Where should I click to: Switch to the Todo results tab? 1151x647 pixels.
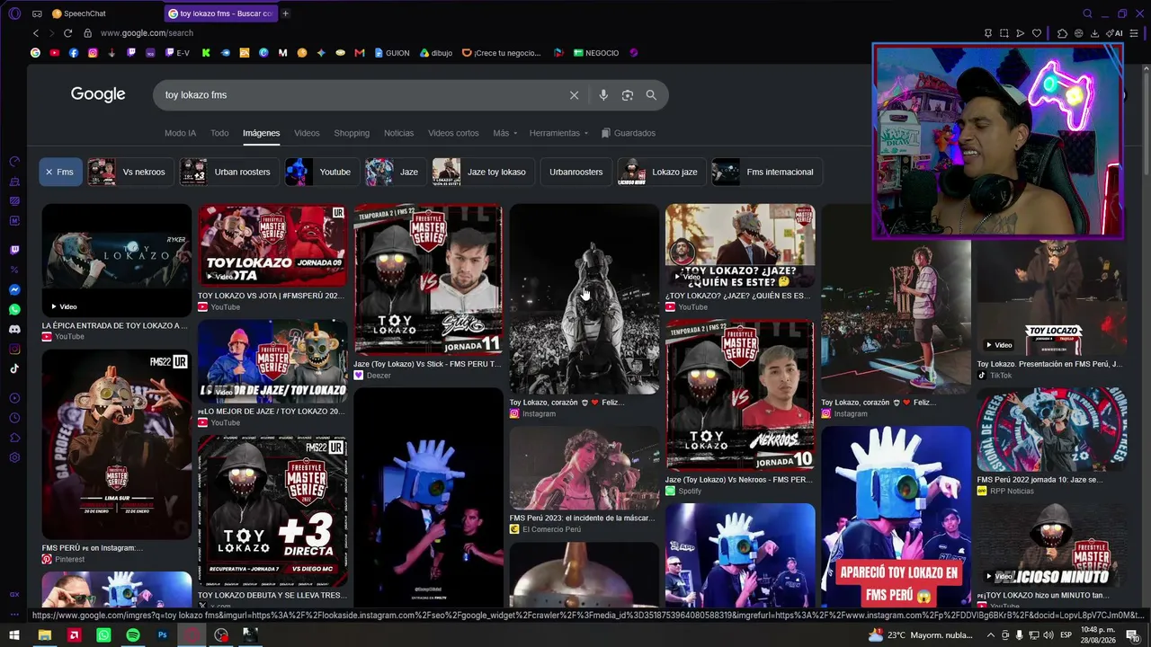[219, 133]
